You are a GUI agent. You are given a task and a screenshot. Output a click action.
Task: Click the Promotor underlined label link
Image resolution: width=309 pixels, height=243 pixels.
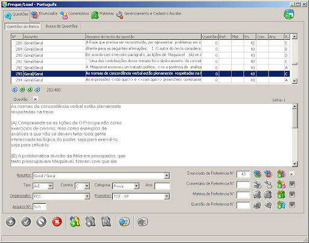pos(103,196)
